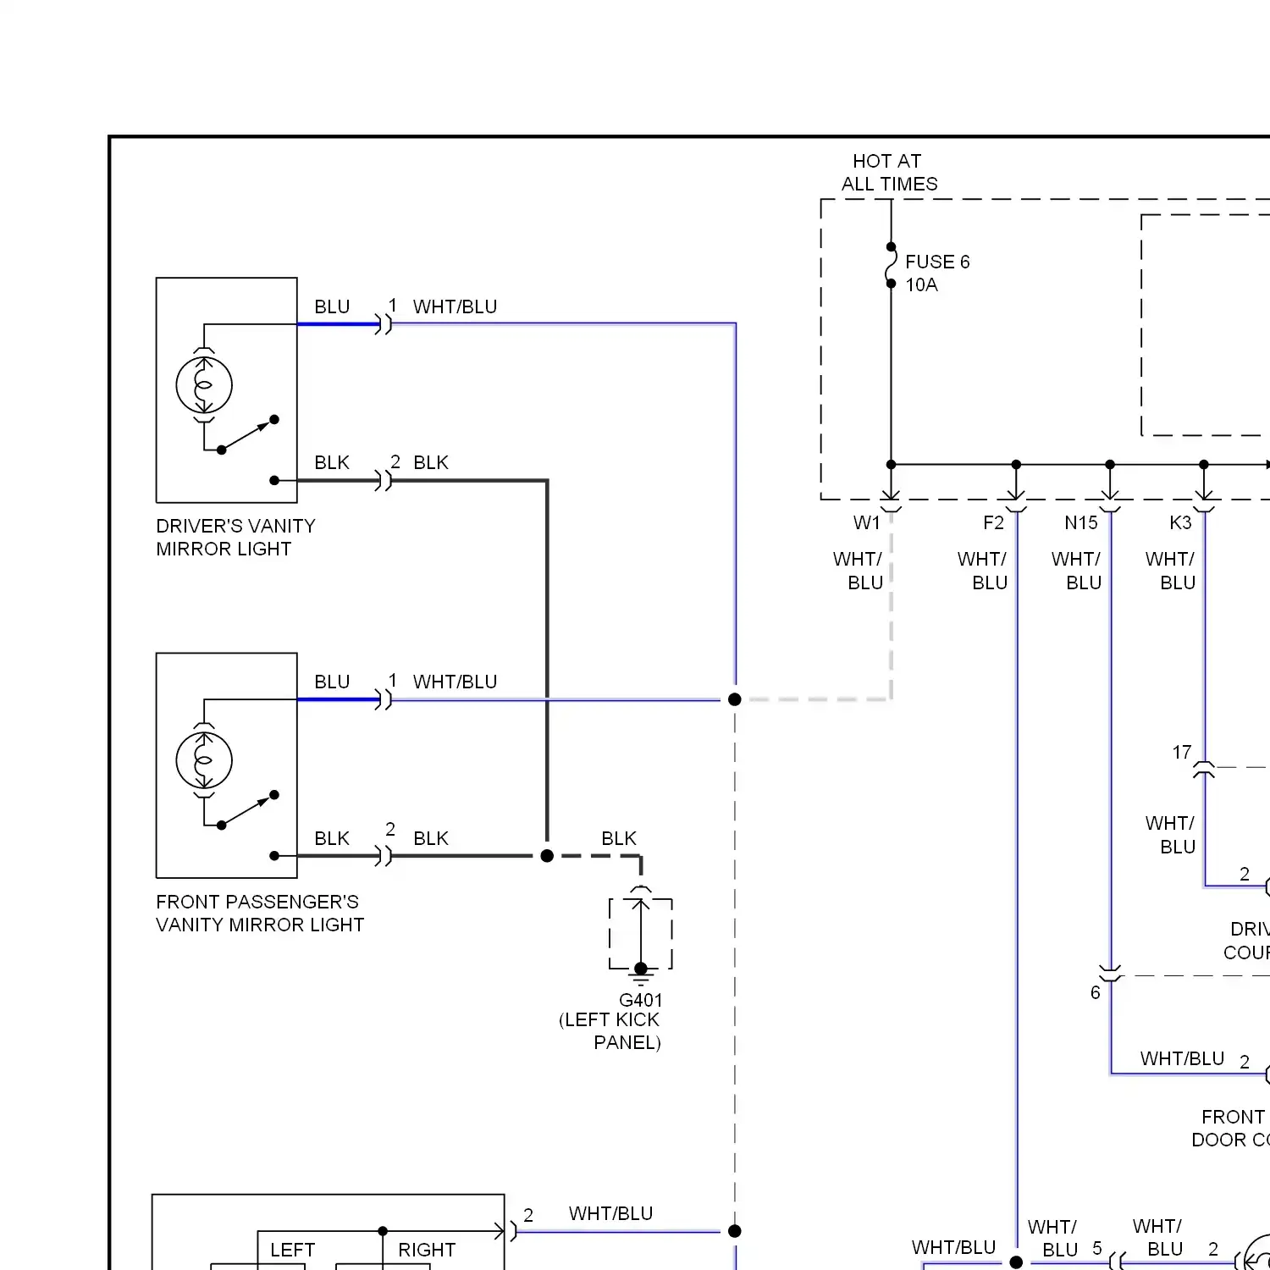Click the RIGHT switch label
This screenshot has width=1270, height=1270.
(427, 1250)
